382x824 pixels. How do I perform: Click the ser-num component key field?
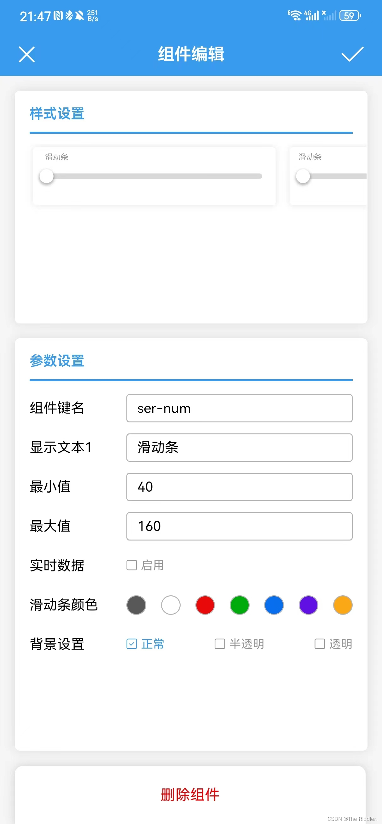click(x=239, y=409)
